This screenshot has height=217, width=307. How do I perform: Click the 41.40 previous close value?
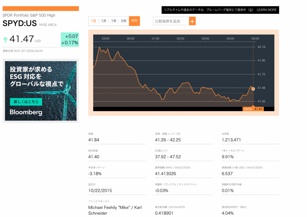point(94,157)
